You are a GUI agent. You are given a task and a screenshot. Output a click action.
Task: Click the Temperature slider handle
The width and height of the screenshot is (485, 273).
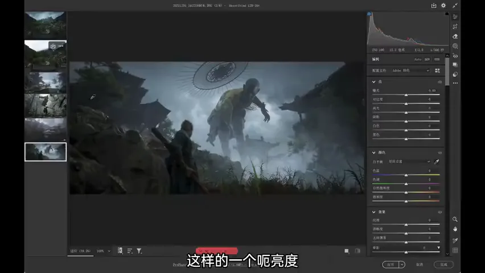point(406,175)
